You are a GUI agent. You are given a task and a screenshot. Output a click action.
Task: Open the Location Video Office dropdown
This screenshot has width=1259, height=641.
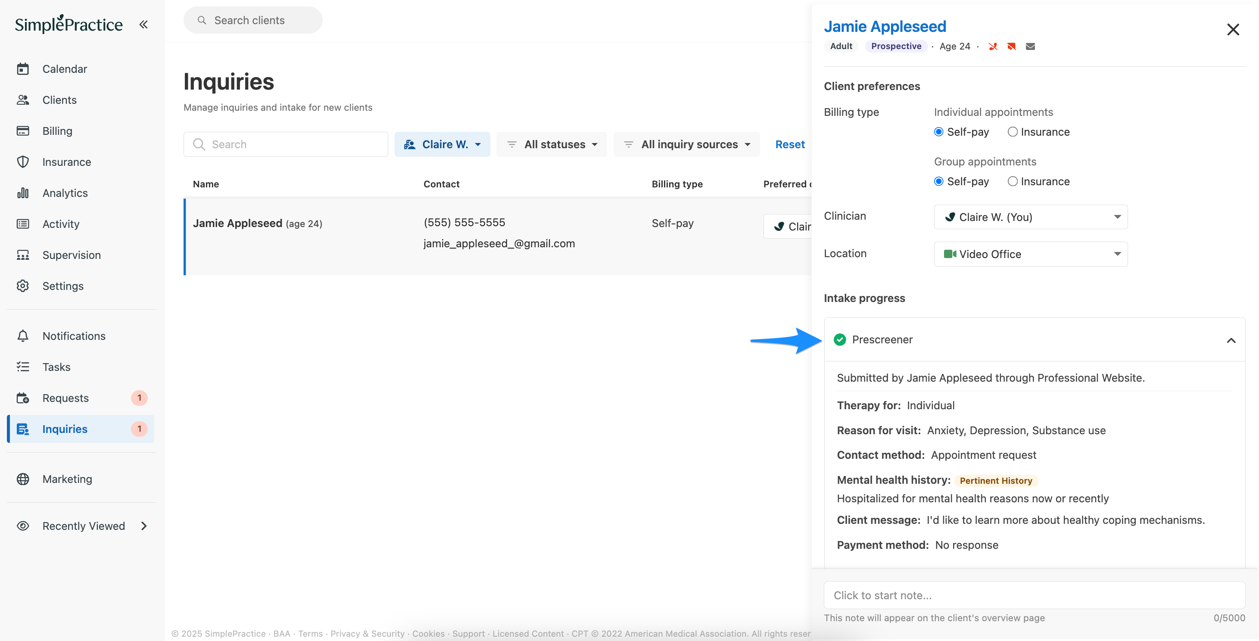pyautogui.click(x=1031, y=254)
